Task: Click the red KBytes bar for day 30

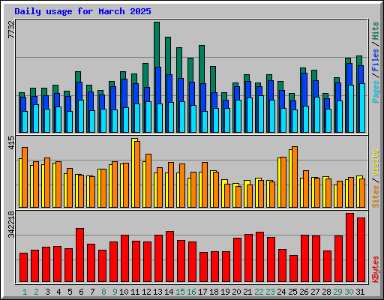Action: (349, 247)
